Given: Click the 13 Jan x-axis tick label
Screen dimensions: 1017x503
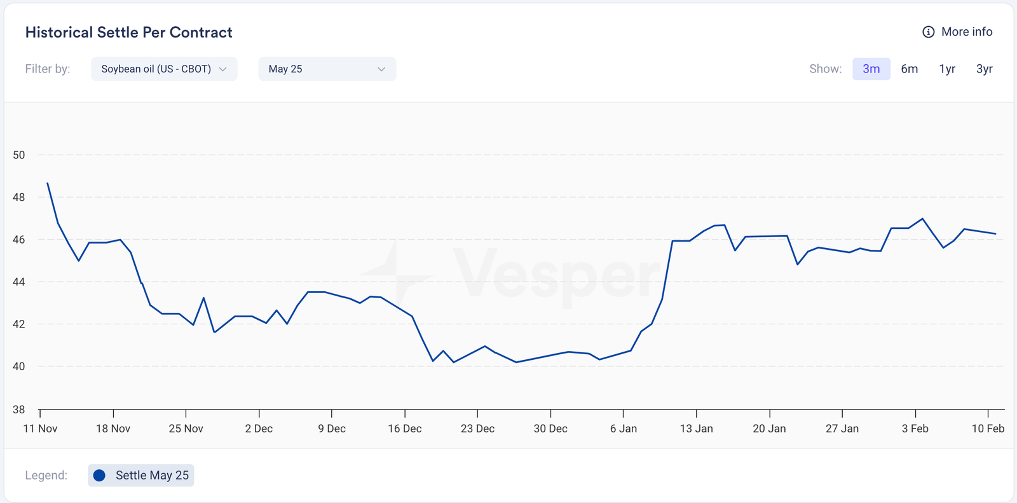Looking at the screenshot, I should tap(696, 429).
